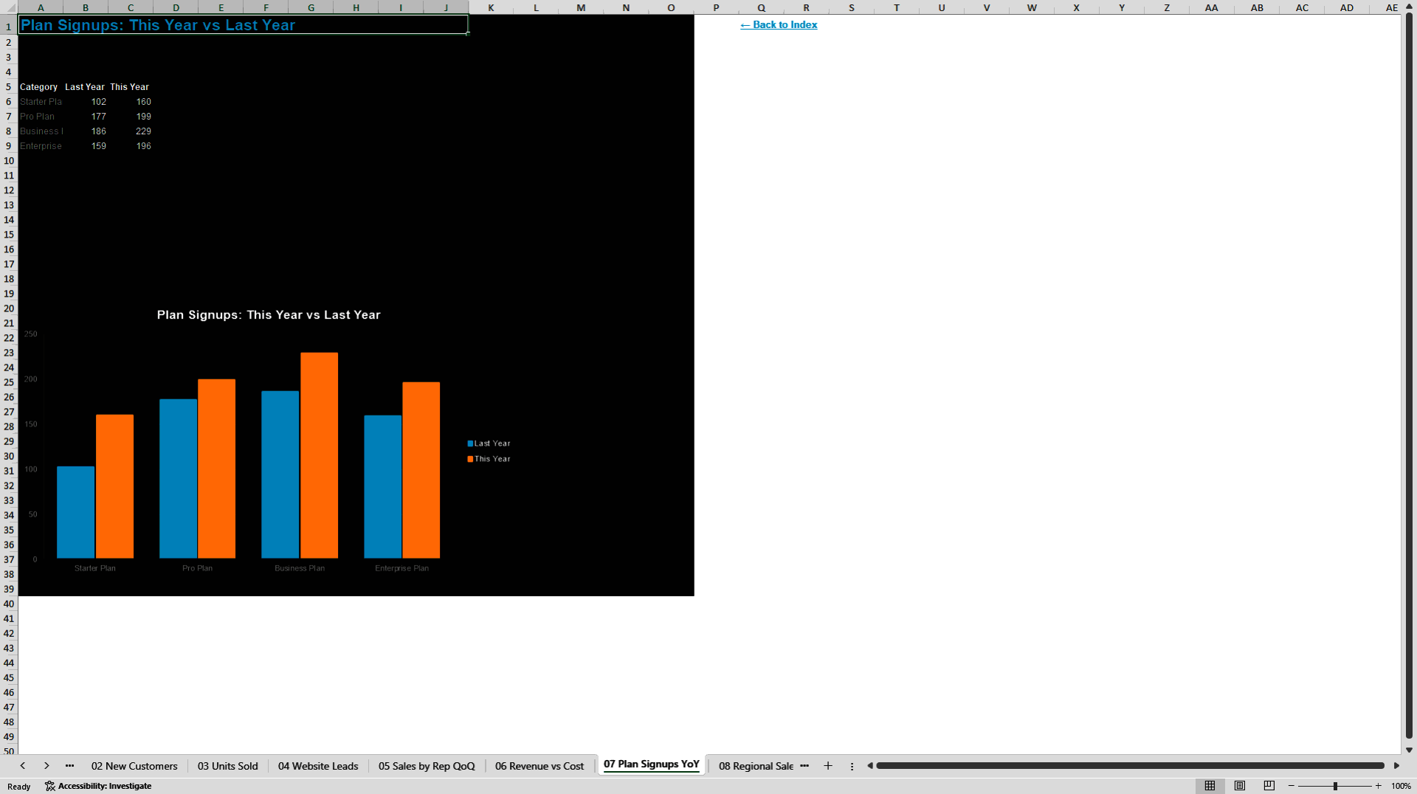
Task: Click the horizontal scrollbar thumb
Action: [1130, 766]
